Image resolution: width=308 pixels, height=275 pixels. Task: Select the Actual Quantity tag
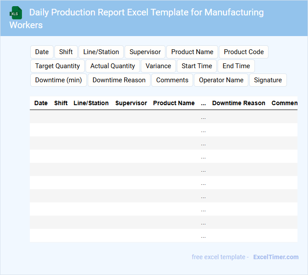113,66
